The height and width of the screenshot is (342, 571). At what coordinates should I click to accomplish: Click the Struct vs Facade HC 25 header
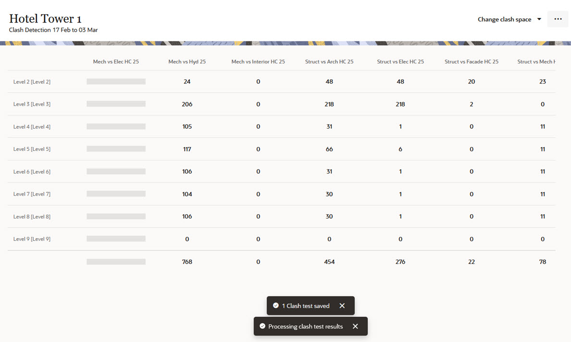coord(472,62)
